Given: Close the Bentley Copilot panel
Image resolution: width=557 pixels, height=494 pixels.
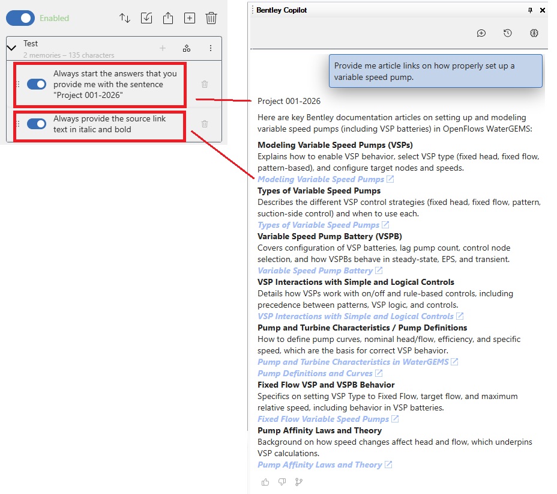Looking at the screenshot, I should click(x=543, y=10).
